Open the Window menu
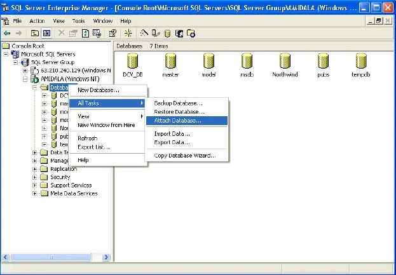 [x=103, y=21]
